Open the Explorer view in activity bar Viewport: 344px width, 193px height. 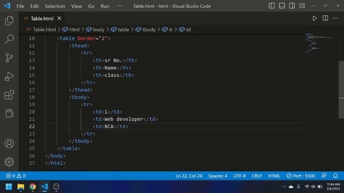(x=9, y=20)
